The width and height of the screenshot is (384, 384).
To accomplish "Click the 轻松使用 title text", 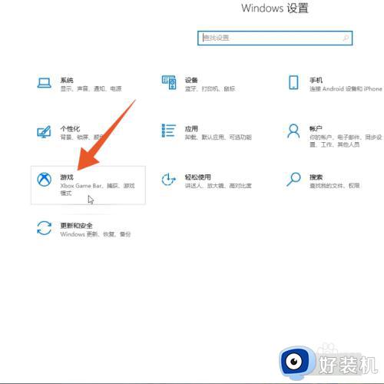I will pos(198,177).
